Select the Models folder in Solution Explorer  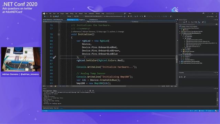point(187,30)
